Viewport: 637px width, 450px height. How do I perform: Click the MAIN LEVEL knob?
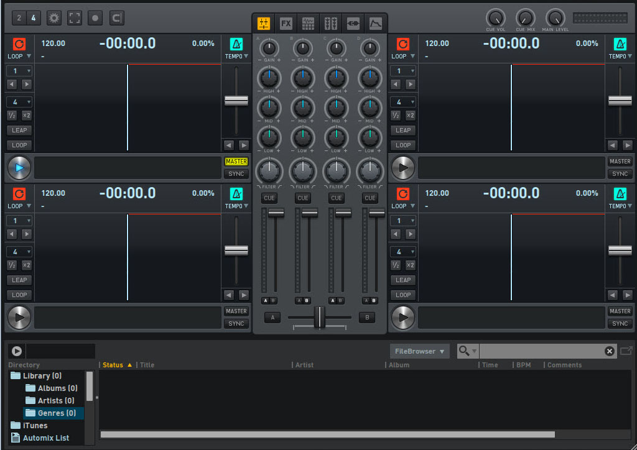[x=555, y=18]
